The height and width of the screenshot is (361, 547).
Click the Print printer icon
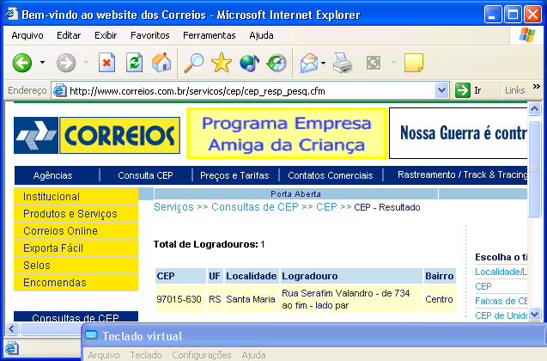point(342,63)
